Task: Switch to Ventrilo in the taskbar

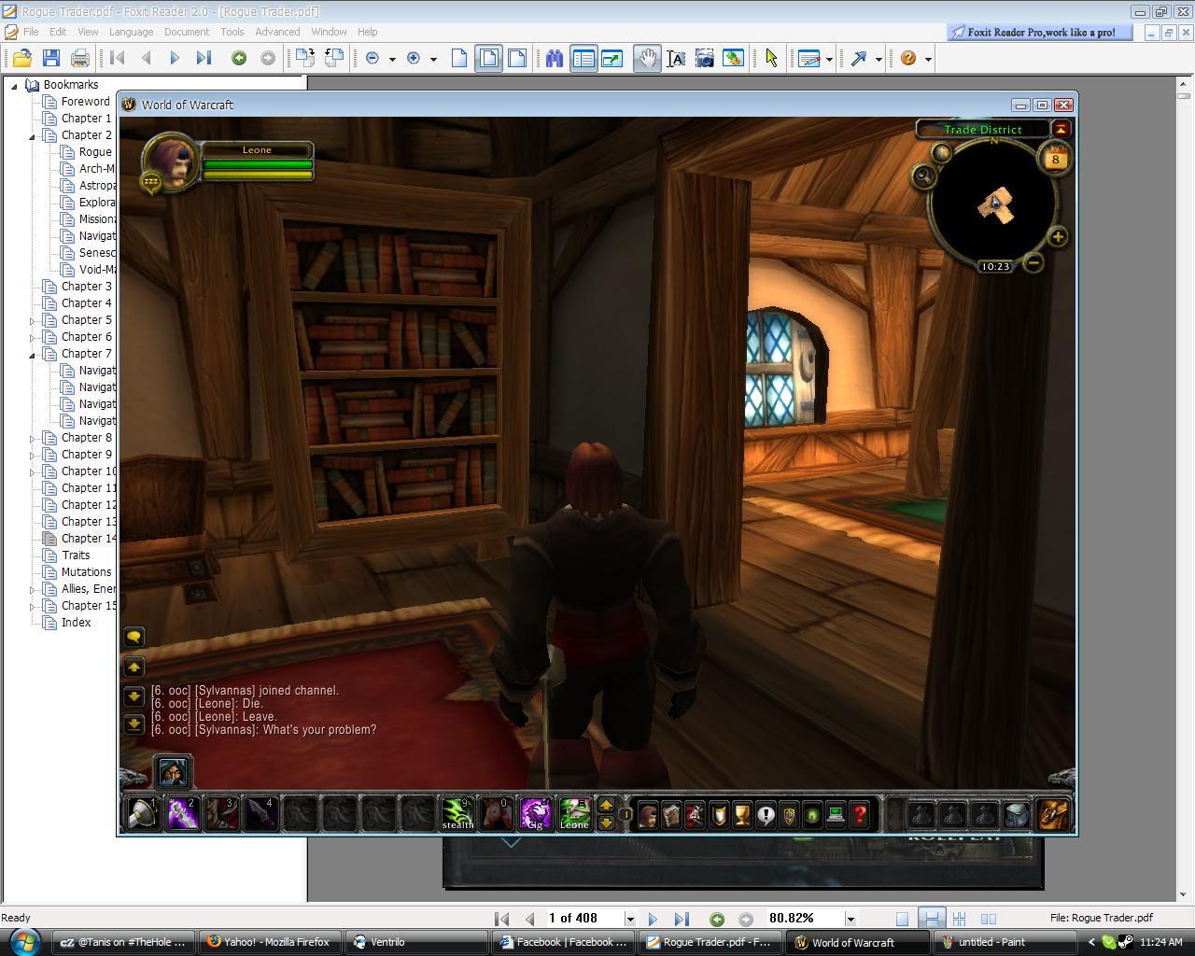Action: tap(416, 942)
